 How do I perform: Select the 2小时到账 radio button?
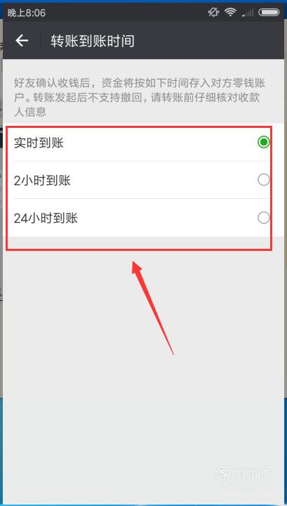[x=263, y=180]
